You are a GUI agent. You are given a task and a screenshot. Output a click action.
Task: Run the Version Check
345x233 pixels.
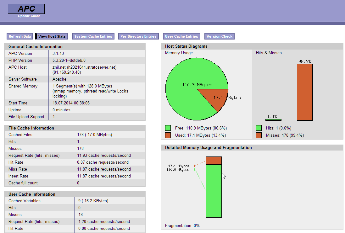point(220,36)
